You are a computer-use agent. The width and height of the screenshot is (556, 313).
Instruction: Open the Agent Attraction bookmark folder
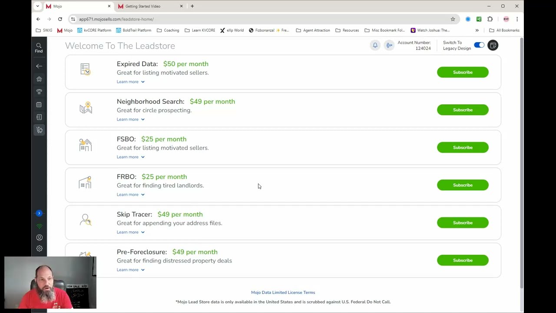(x=313, y=30)
